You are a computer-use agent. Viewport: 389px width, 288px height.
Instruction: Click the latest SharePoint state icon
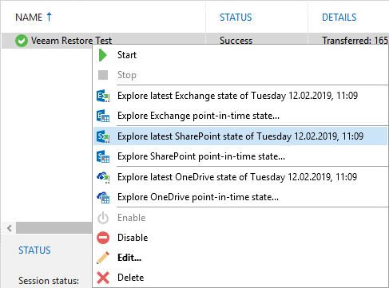click(x=103, y=136)
